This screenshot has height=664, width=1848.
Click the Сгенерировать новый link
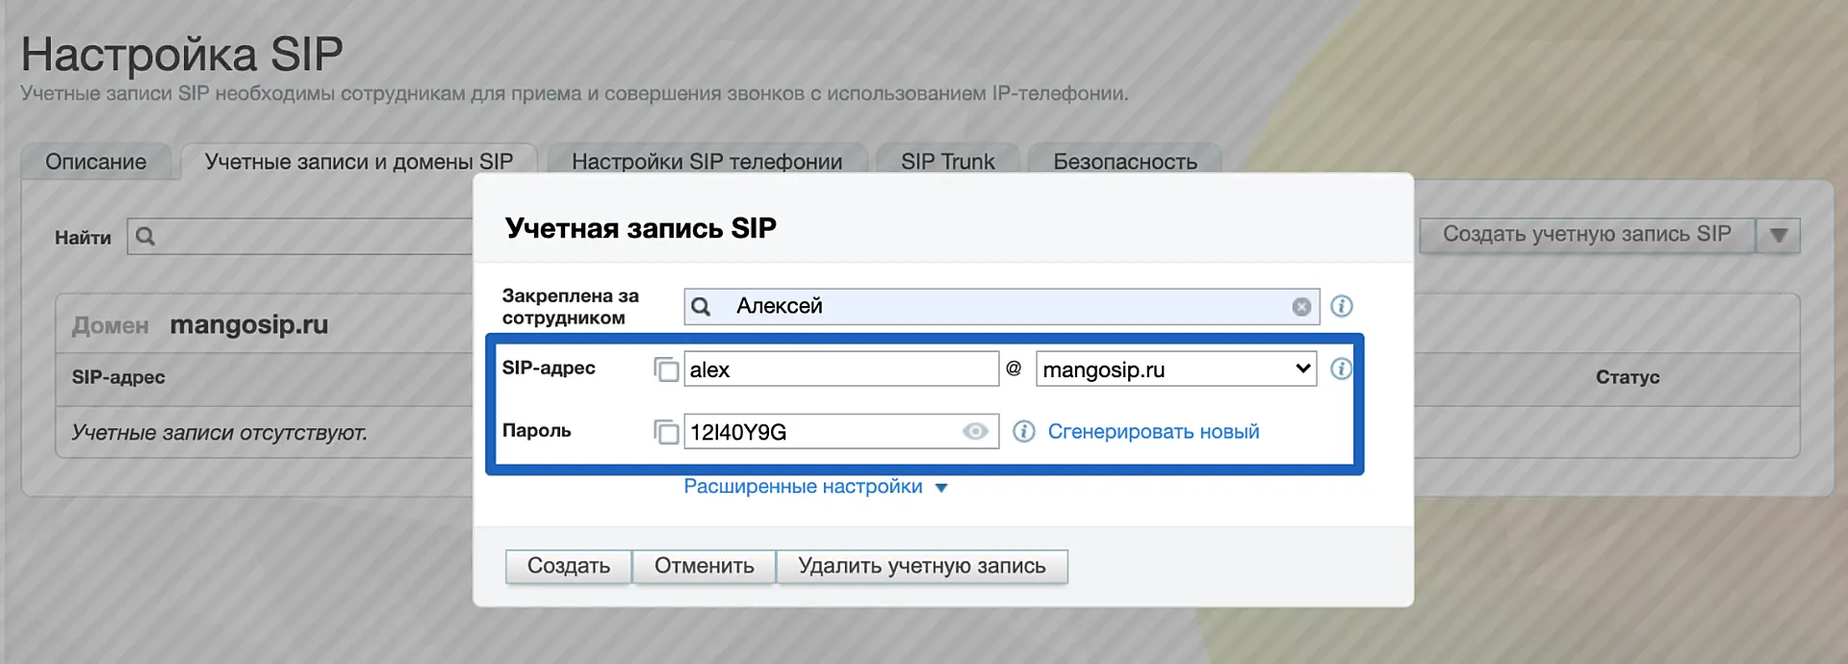click(1153, 432)
